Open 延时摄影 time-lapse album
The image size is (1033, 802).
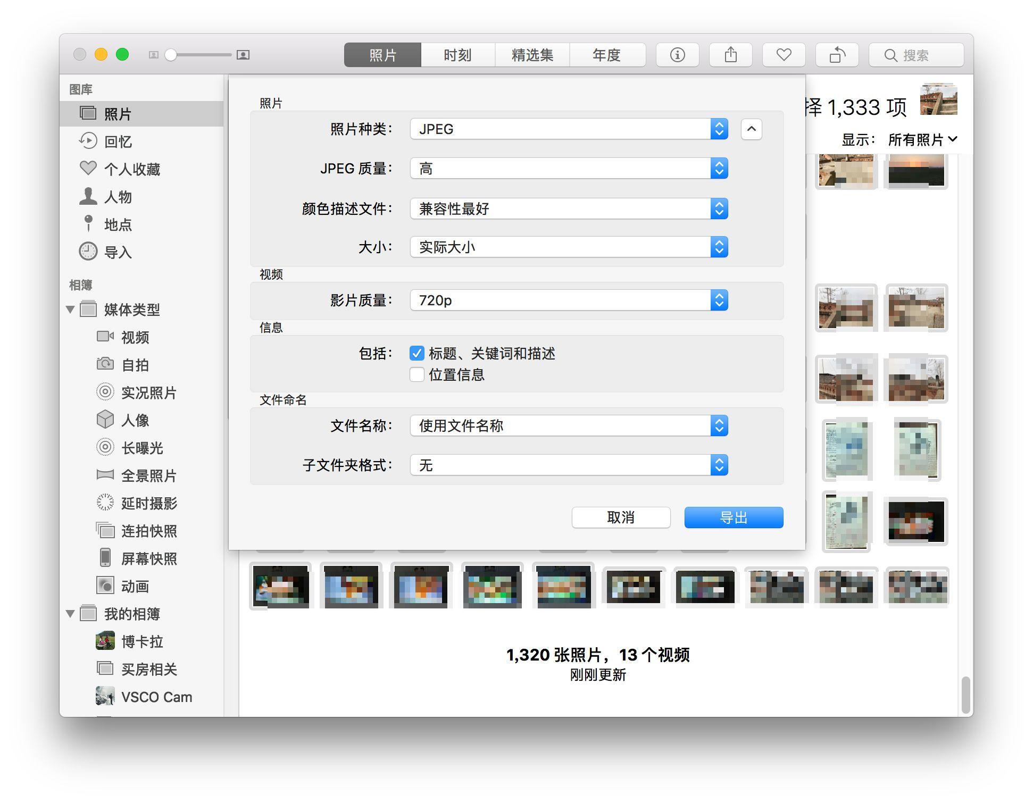[141, 503]
